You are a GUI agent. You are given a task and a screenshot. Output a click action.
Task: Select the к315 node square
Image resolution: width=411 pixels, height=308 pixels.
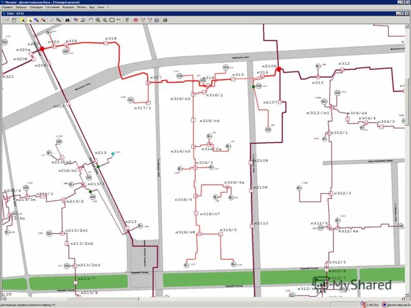(x=233, y=79)
